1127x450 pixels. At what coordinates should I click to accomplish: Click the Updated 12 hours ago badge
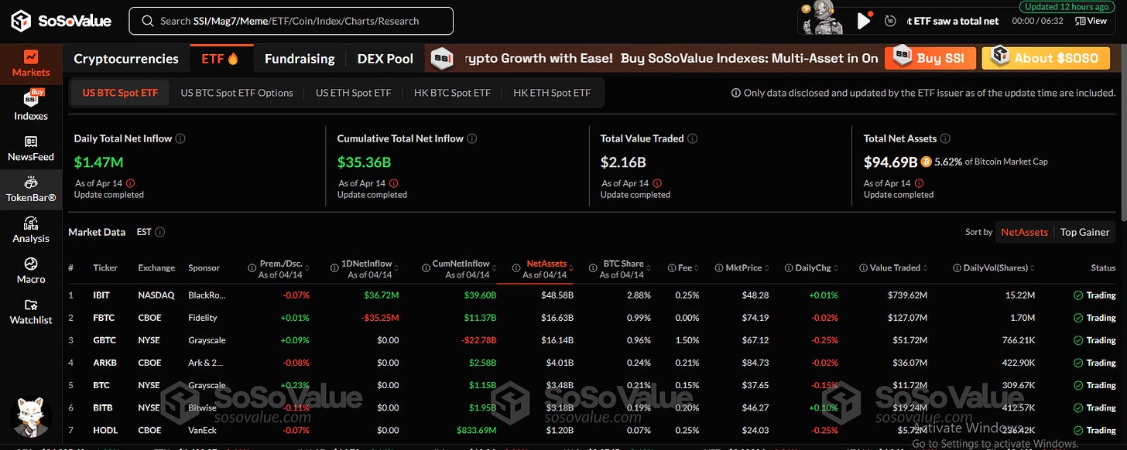[1067, 6]
